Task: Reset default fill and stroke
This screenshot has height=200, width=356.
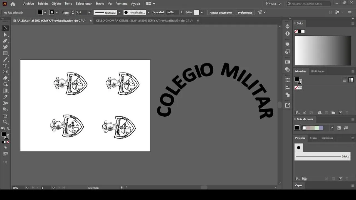Action: point(3,128)
